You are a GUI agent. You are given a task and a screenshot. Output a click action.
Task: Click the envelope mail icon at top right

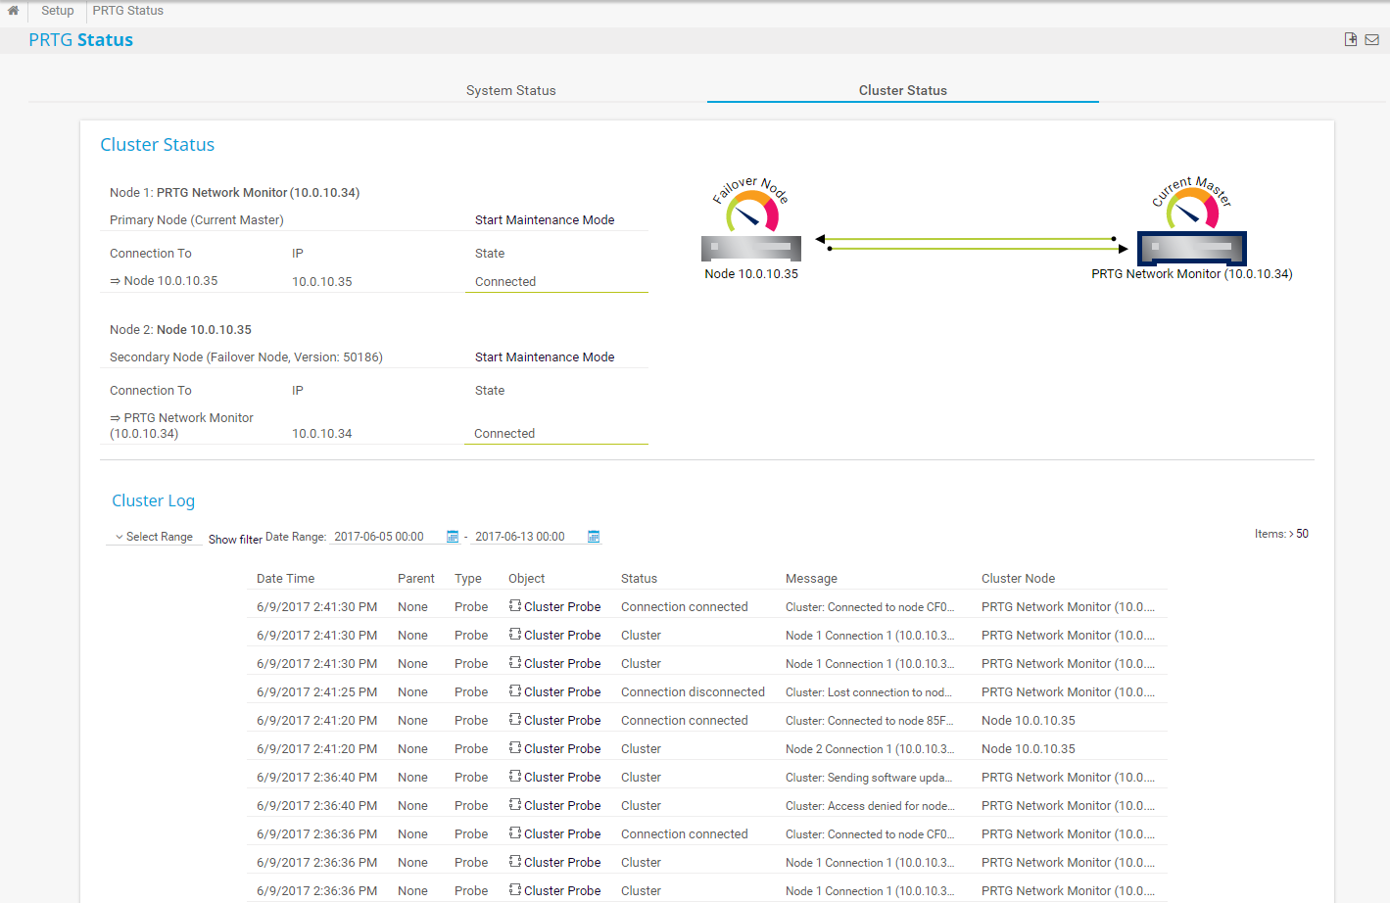pos(1372,40)
